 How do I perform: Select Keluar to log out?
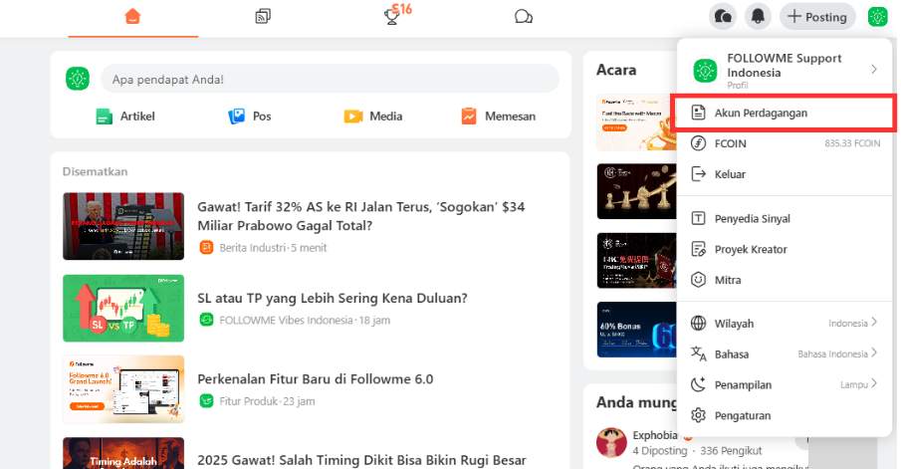[785, 174]
